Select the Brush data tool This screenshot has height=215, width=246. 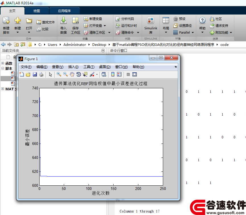tap(92, 74)
